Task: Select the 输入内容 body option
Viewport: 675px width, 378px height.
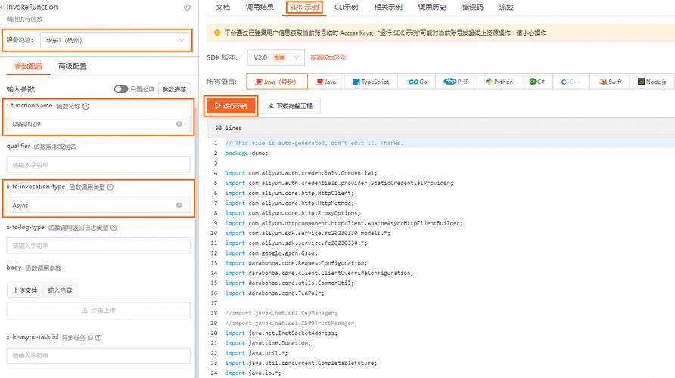Action: pyautogui.click(x=60, y=290)
